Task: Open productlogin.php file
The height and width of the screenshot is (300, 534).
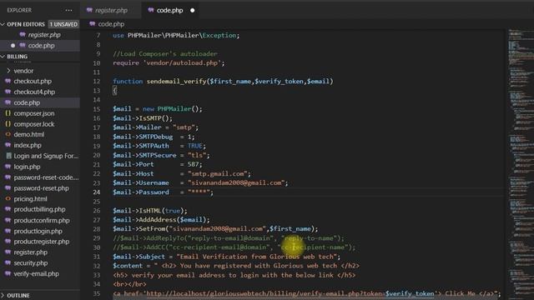Action: click(x=38, y=231)
